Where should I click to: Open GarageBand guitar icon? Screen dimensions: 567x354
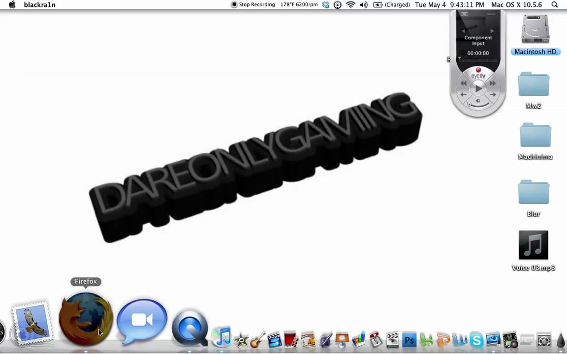click(x=258, y=340)
